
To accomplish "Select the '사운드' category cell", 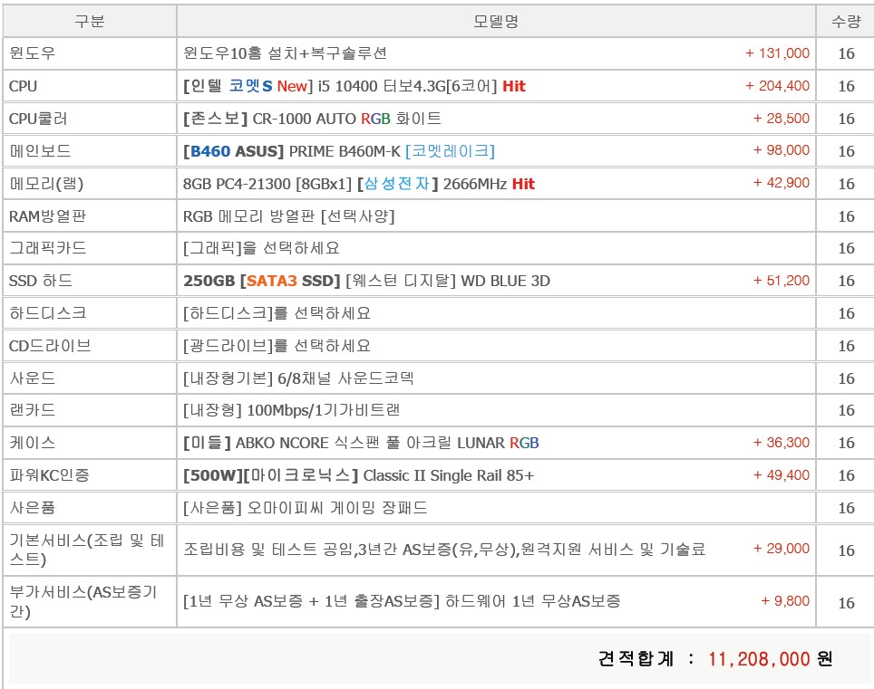I will coord(90,378).
